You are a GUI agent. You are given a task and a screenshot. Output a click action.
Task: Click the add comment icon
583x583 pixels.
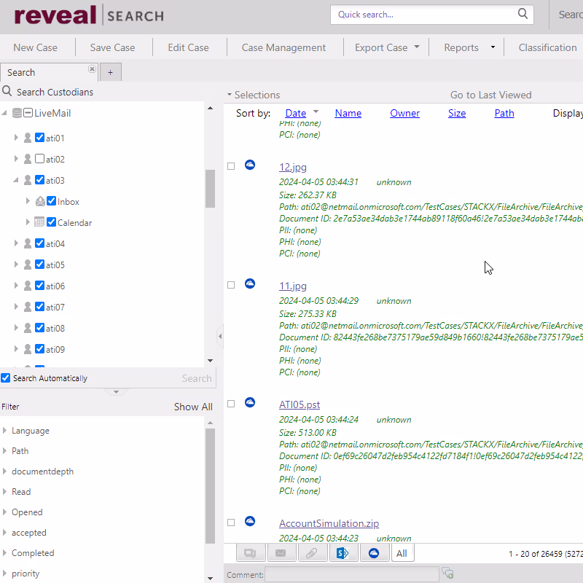447,573
